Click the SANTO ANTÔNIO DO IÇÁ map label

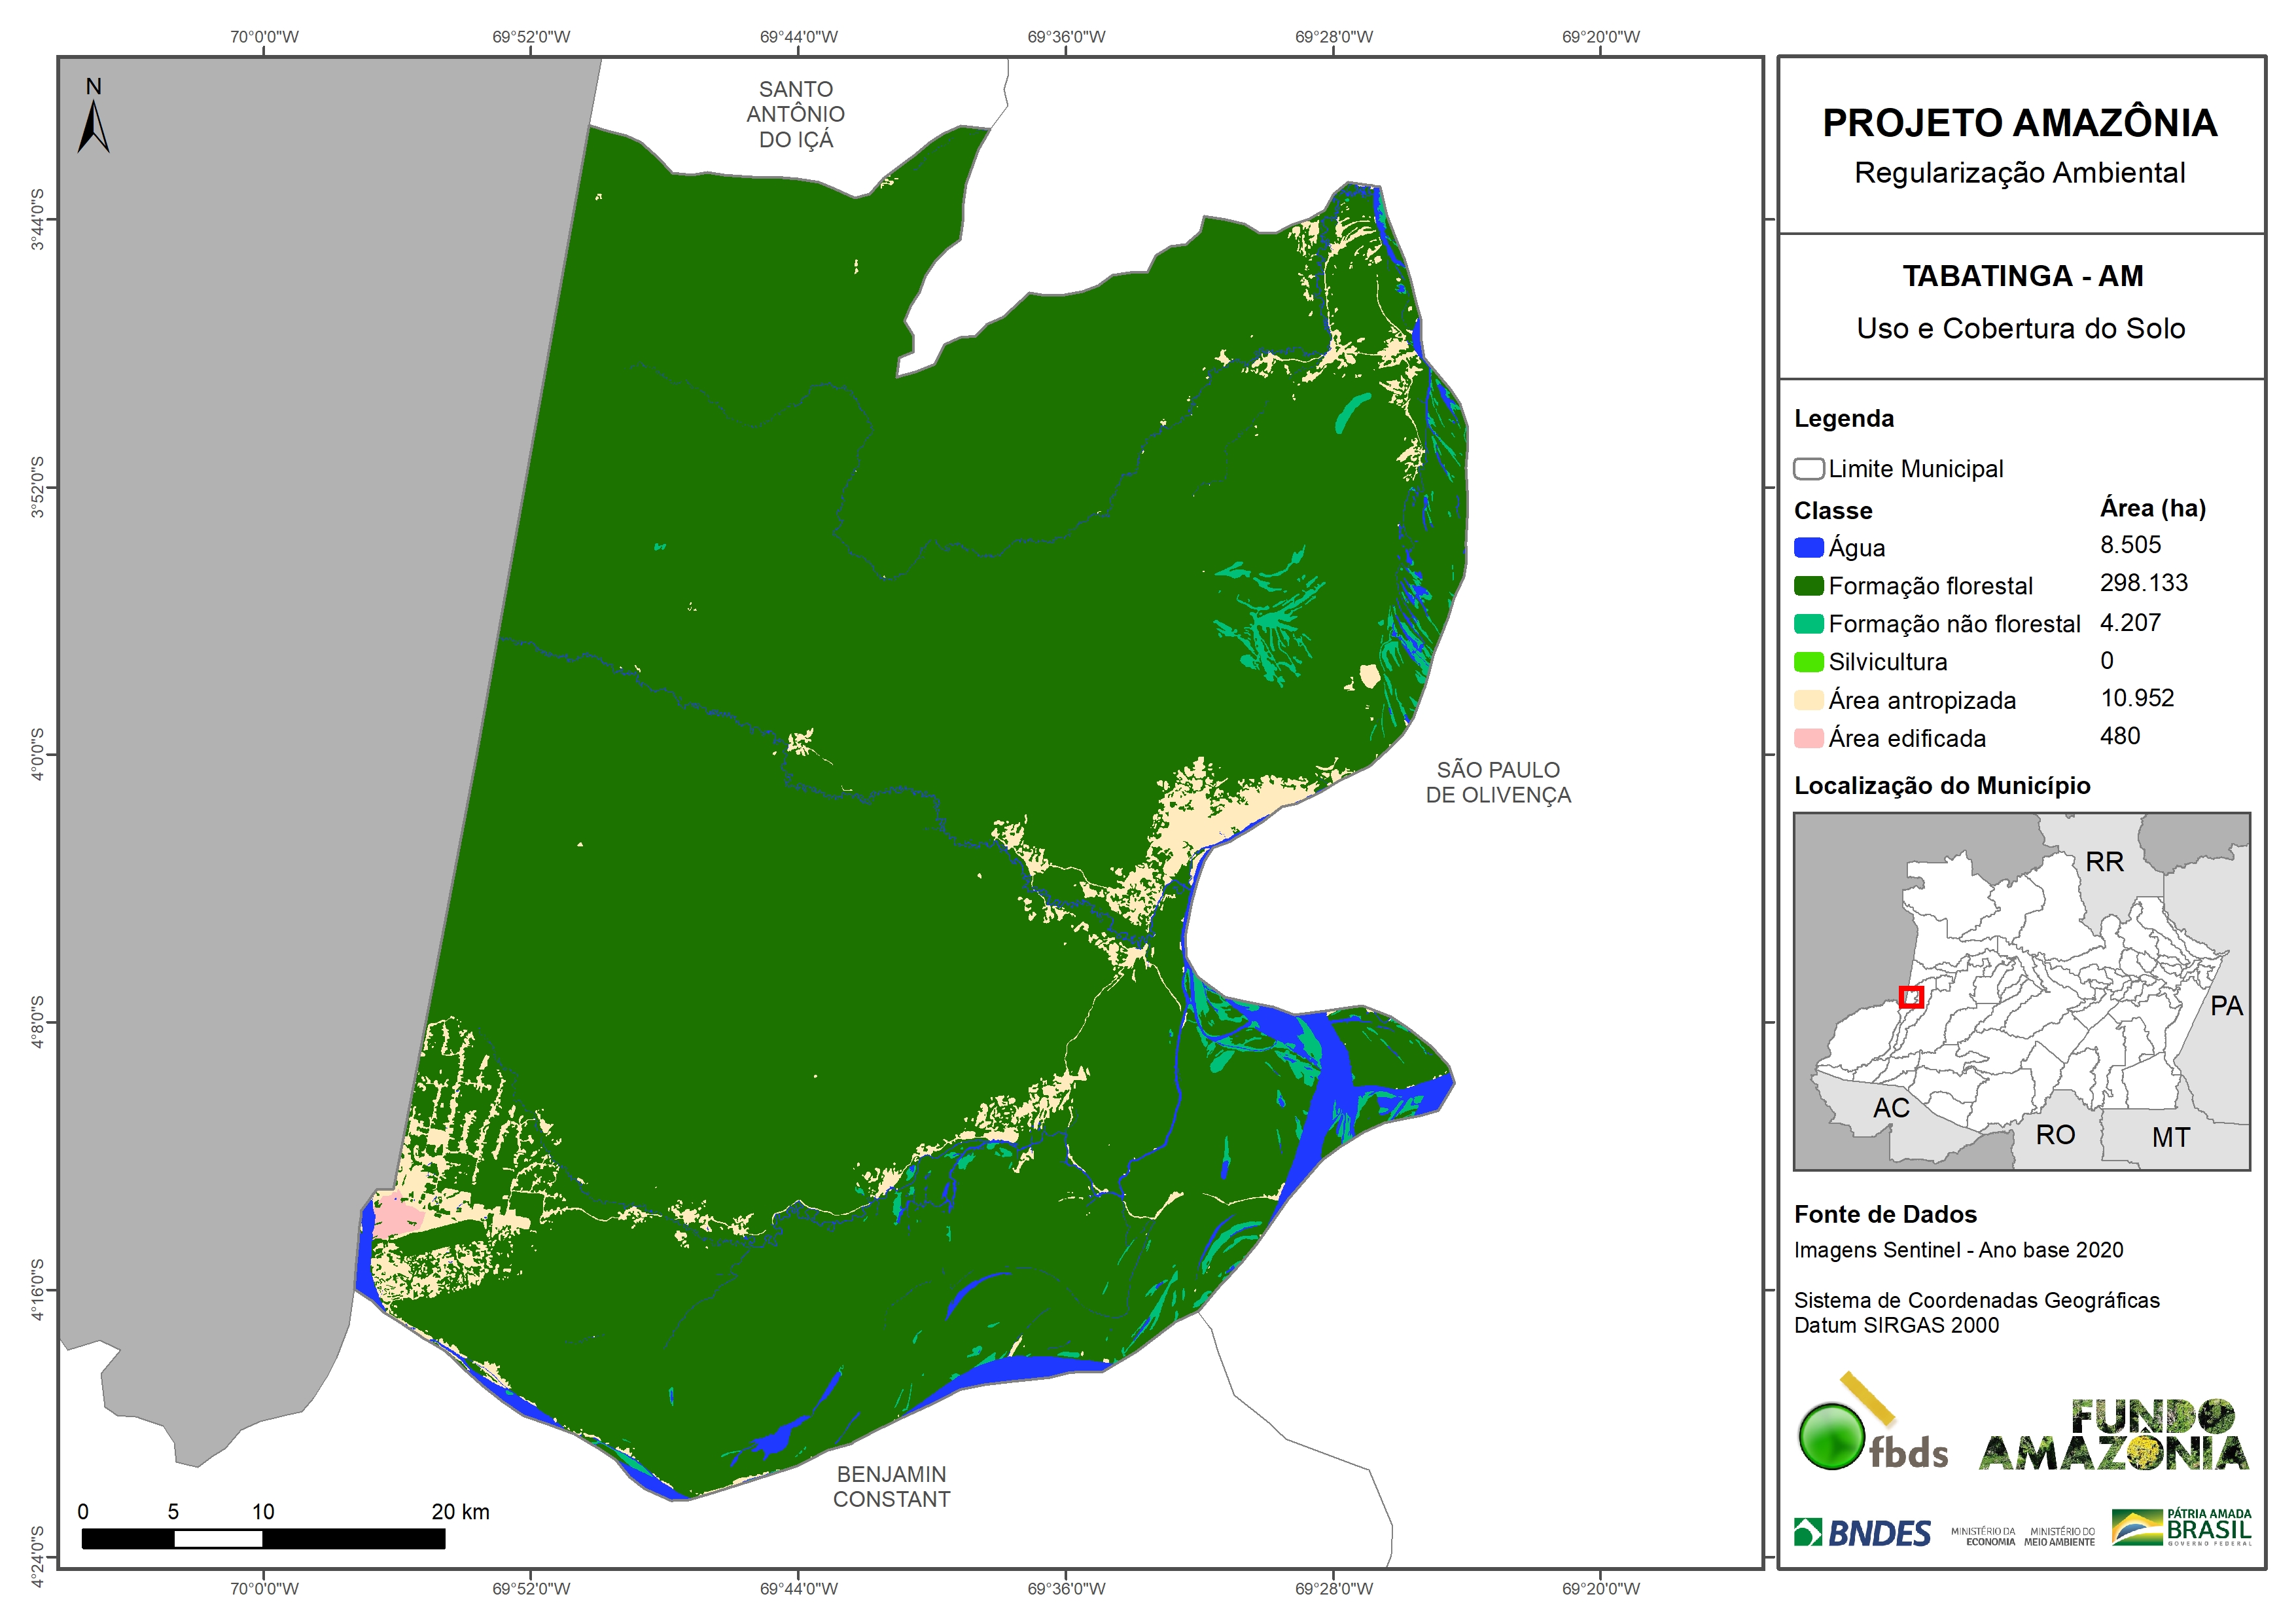pyautogui.click(x=795, y=114)
